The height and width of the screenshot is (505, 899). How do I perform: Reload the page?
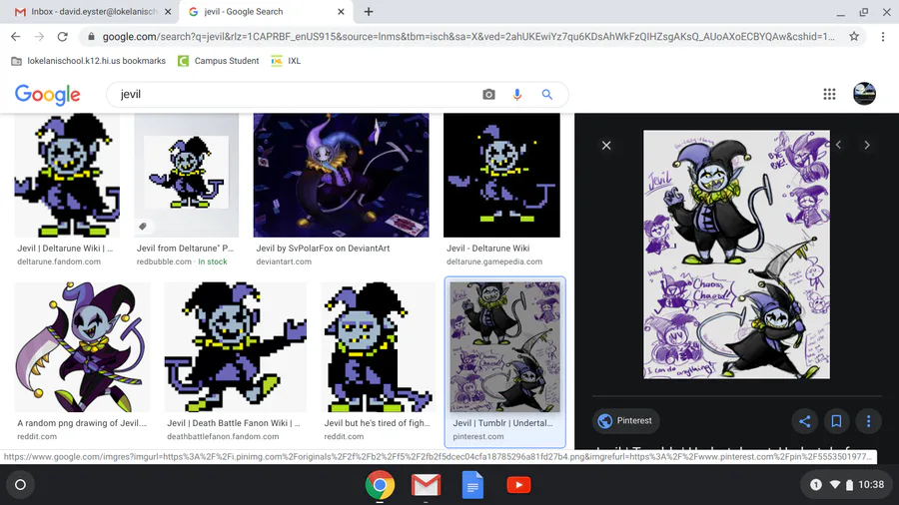coord(63,37)
